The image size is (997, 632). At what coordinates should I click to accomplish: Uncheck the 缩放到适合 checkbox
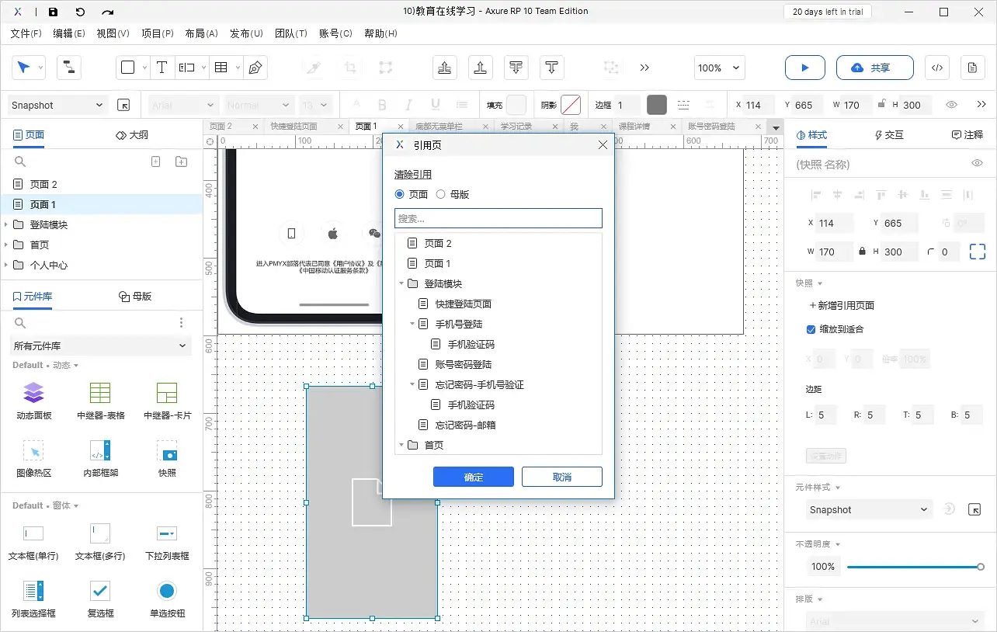coord(811,329)
